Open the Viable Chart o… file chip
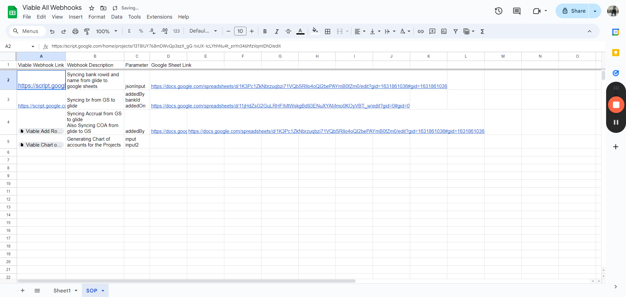Image resolution: width=626 pixels, height=297 pixels. [x=41, y=145]
